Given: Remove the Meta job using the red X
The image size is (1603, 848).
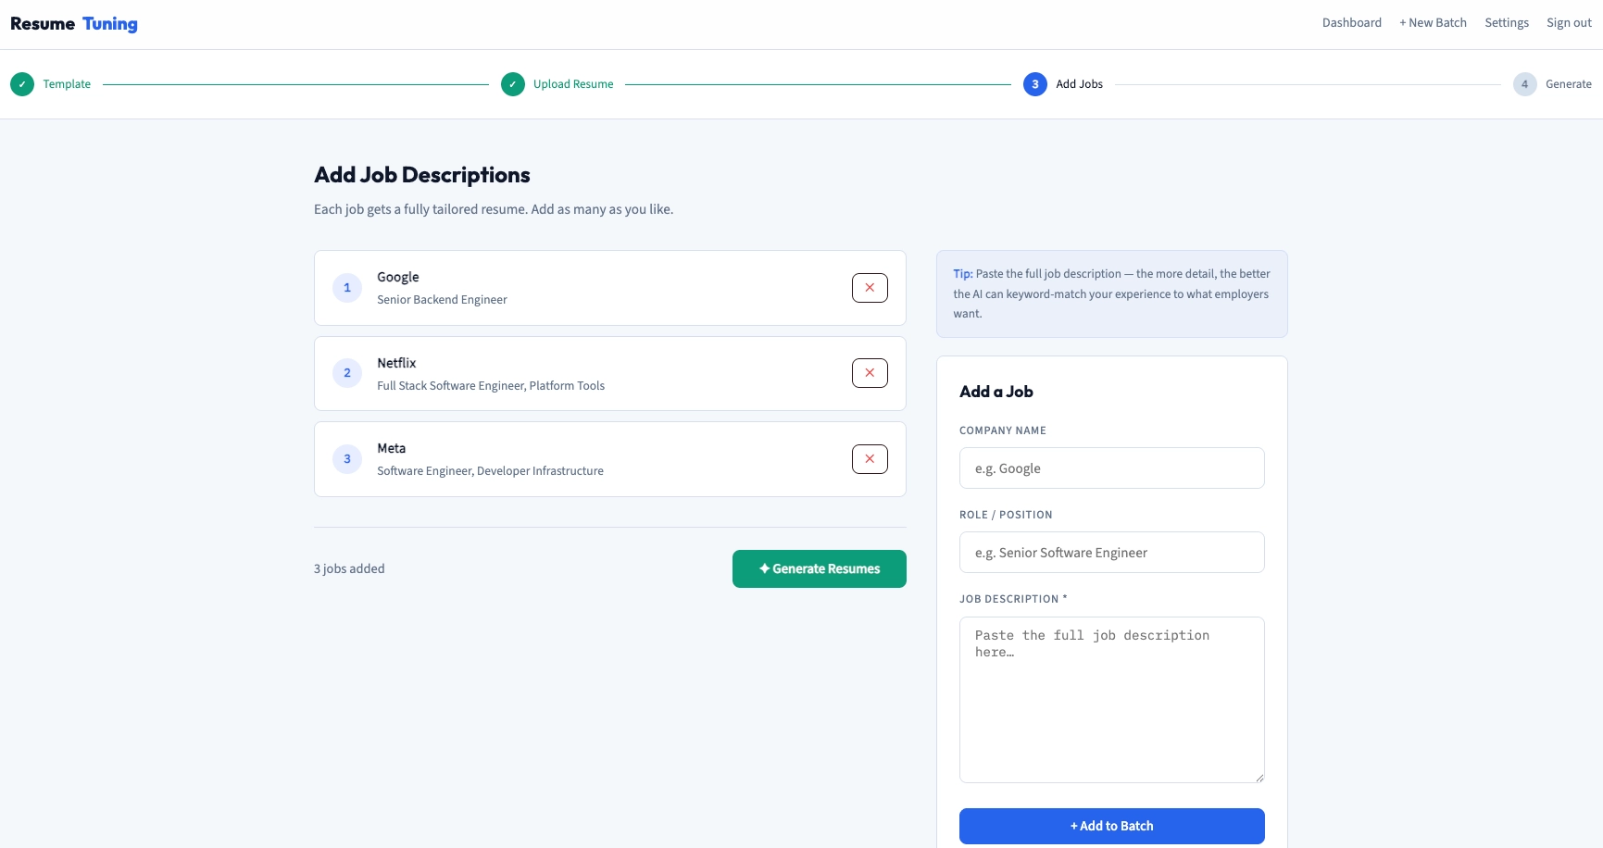Looking at the screenshot, I should pyautogui.click(x=869, y=458).
